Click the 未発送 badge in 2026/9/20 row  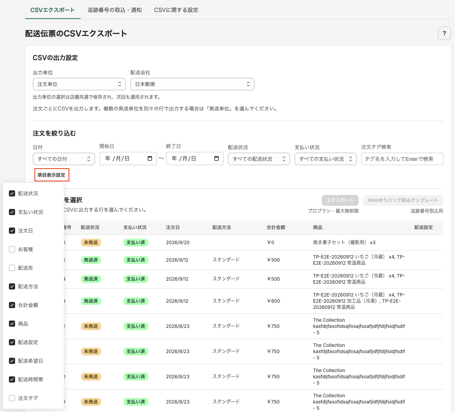[x=91, y=243]
